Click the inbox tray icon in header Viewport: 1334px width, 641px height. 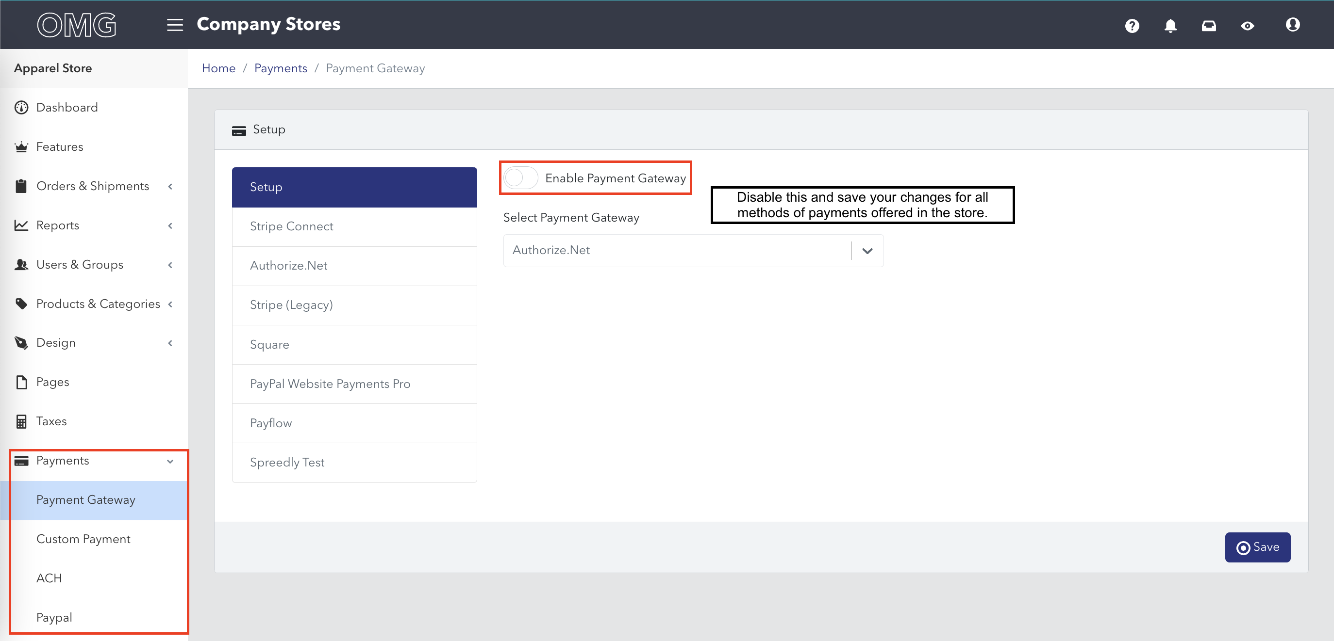point(1209,25)
